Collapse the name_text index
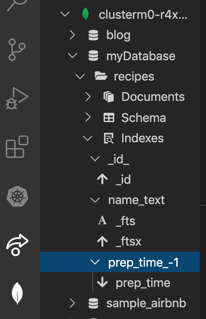This screenshot has width=206, height=319. click(95, 200)
